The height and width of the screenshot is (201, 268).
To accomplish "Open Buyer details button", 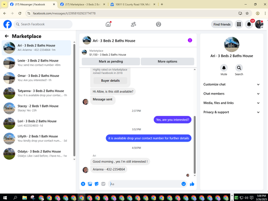I will tap(110, 81).
